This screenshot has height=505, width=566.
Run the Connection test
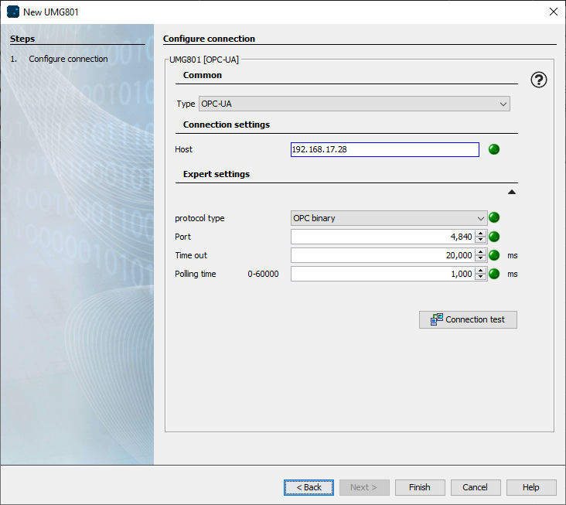468,319
